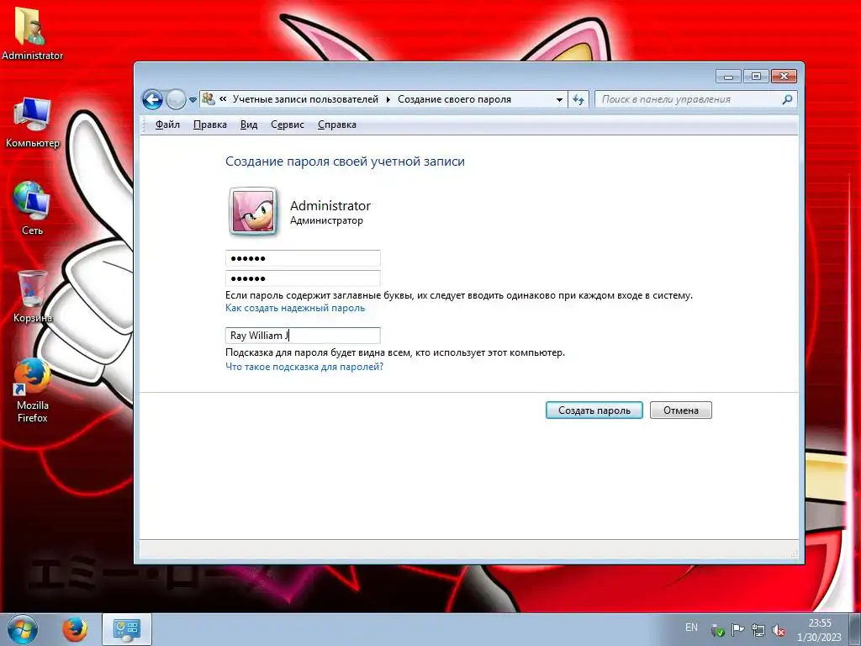Close the control panel window
The height and width of the screenshot is (646, 861).
click(784, 76)
